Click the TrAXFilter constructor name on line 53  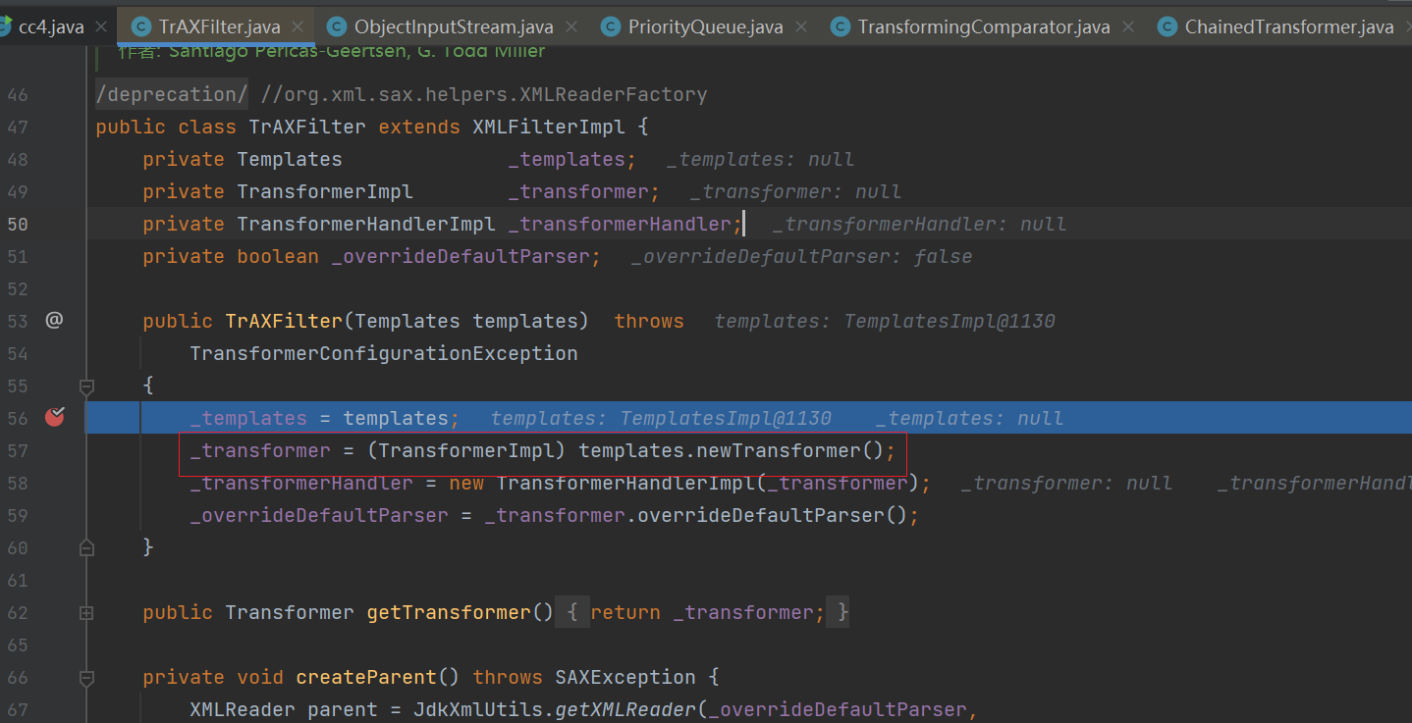[284, 321]
